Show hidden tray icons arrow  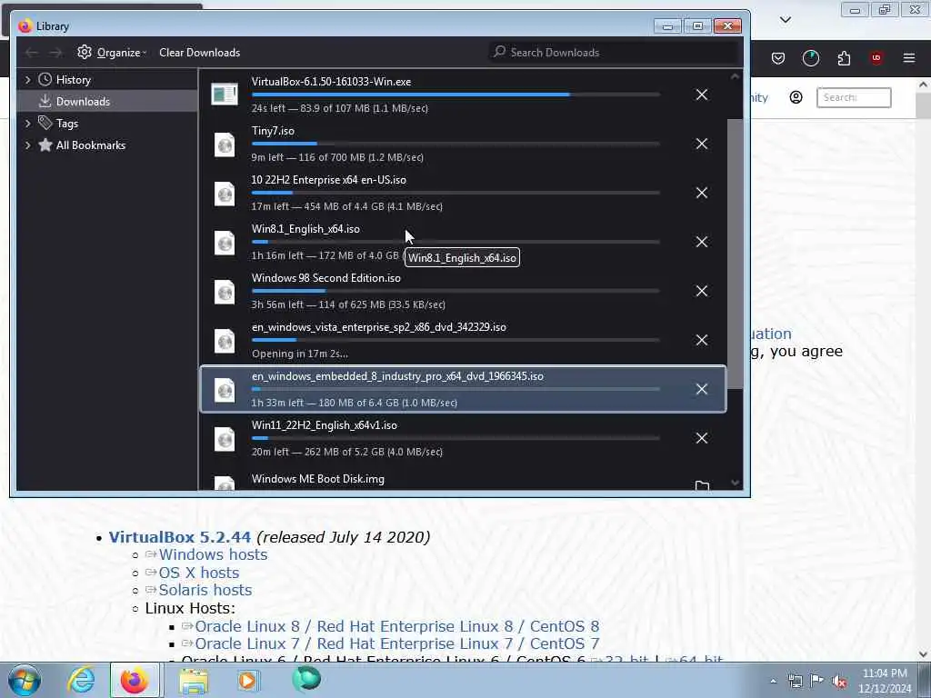click(773, 682)
